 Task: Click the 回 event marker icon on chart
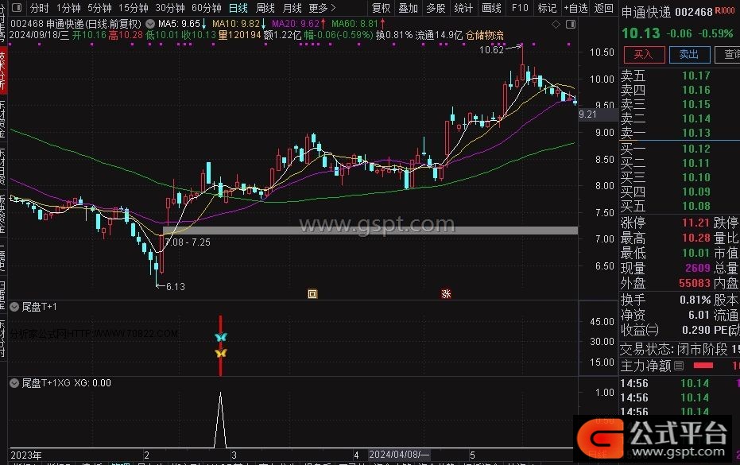(x=312, y=293)
